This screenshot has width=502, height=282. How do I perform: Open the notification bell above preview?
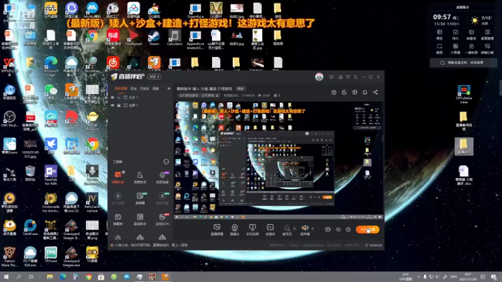(x=365, y=92)
